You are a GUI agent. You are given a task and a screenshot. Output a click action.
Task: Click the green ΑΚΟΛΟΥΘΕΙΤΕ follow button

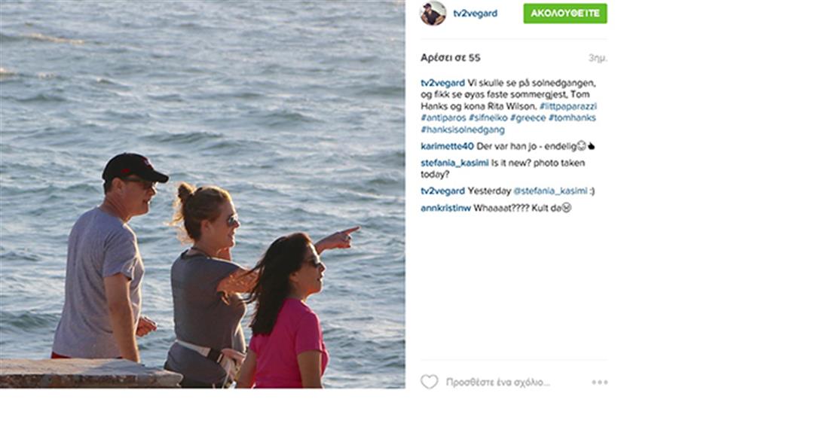click(x=565, y=14)
